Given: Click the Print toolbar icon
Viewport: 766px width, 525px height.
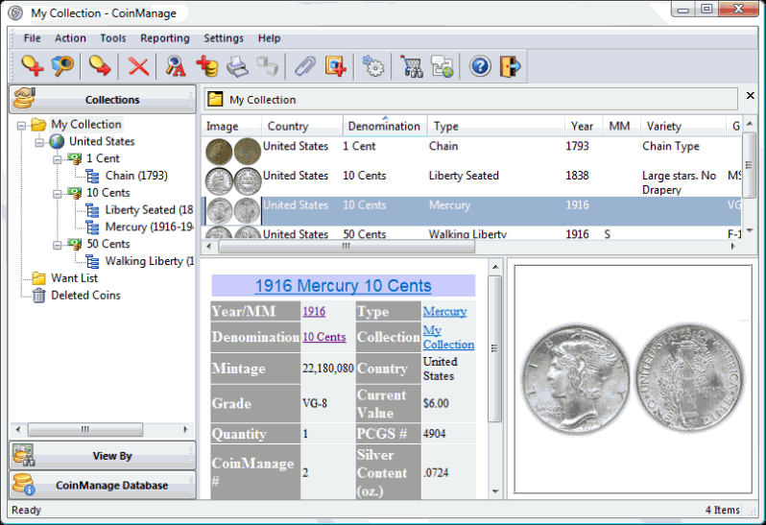Looking at the screenshot, I should pos(237,66).
